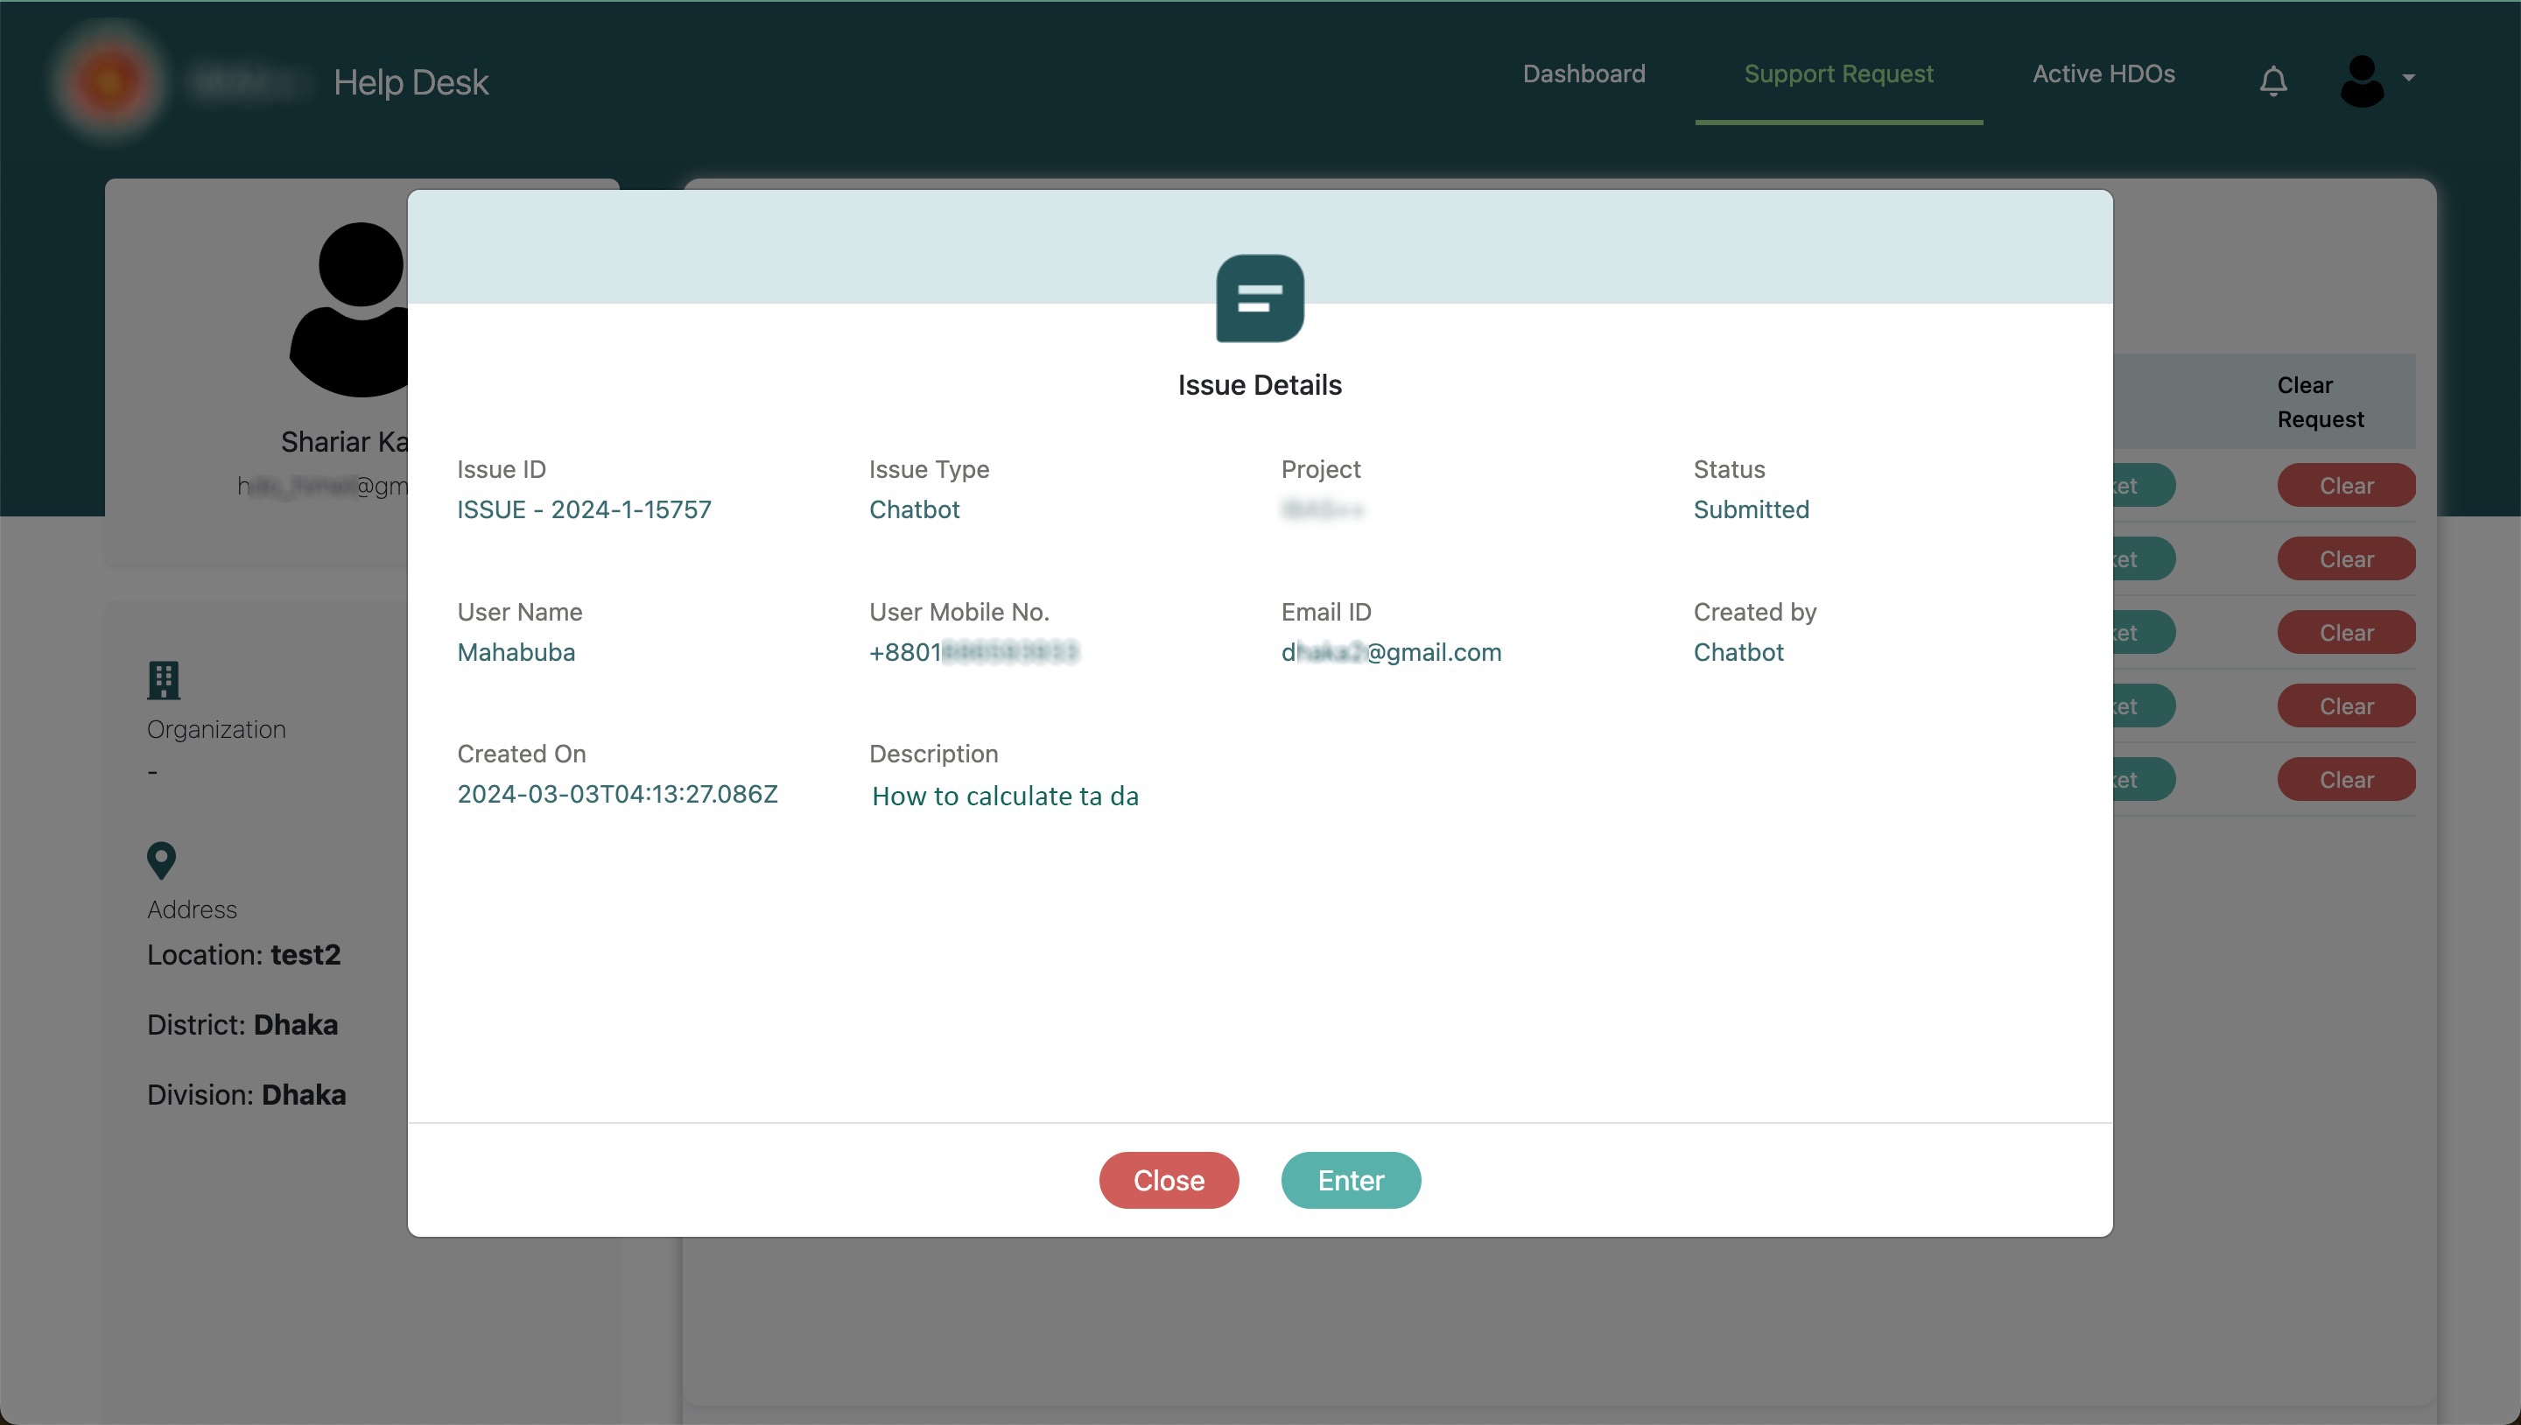The width and height of the screenshot is (2521, 1425).
Task: Click District: Dhaka text
Action: (242, 1025)
